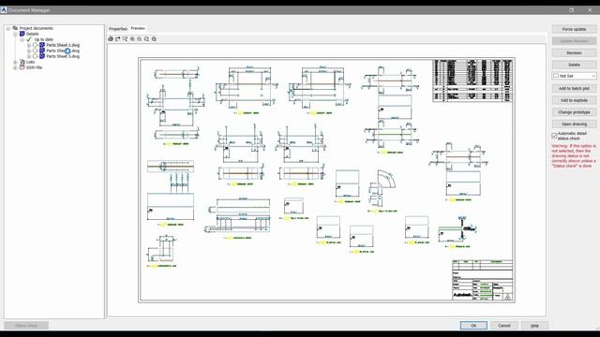Click the drawing icon of Parts Sheet 3.dwg
The width and height of the screenshot is (600, 337).
42,56
